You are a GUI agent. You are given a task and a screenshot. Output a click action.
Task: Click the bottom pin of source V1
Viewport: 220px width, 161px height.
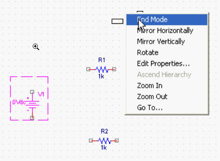(x=32, y=118)
